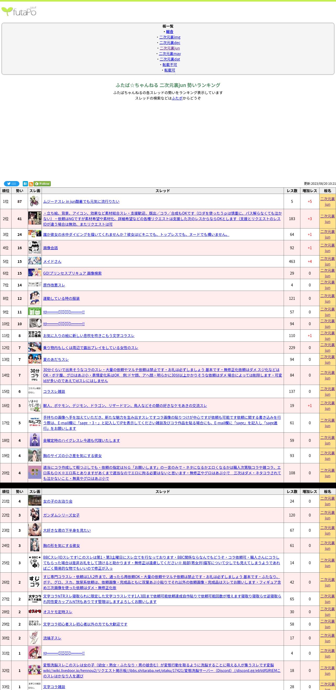
Task: Open the 夏のあだちスレ thread
Action: tap(56, 360)
